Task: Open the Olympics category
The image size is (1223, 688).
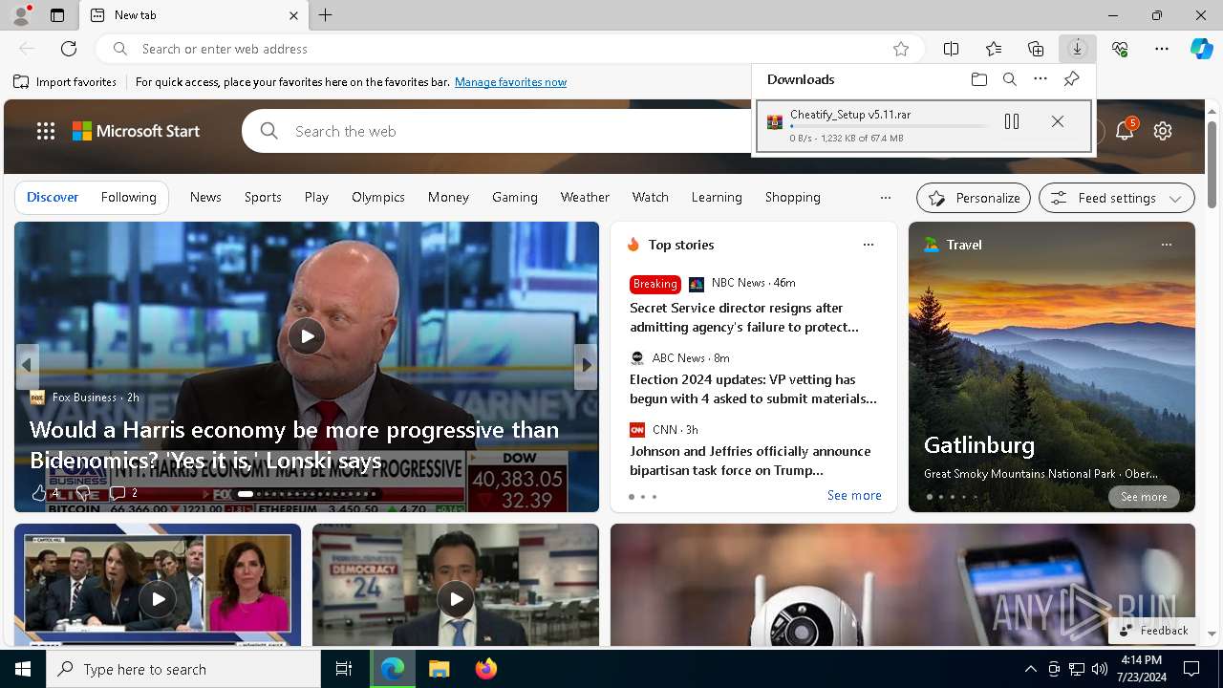Action: [378, 197]
